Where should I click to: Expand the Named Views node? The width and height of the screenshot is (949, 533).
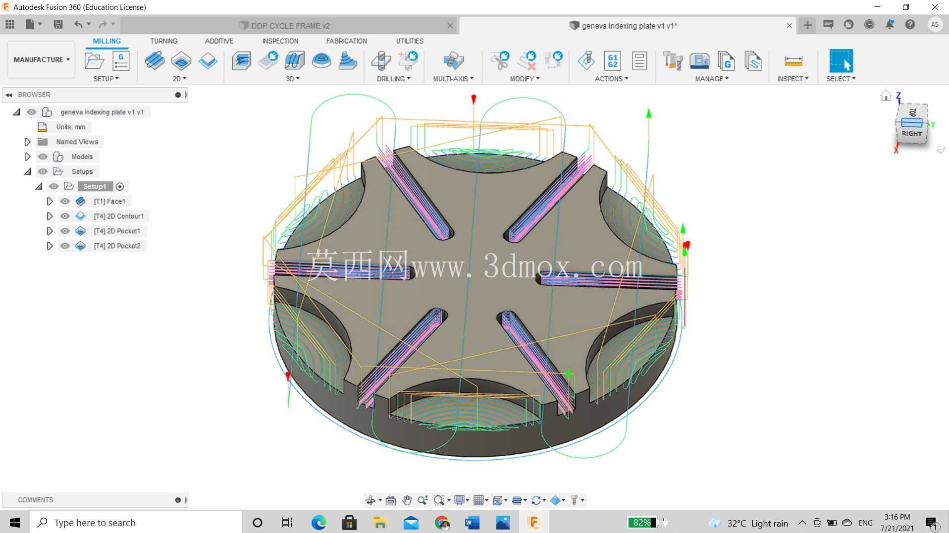[28, 142]
